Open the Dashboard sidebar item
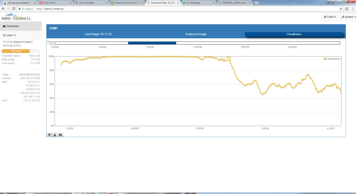 point(21,26)
